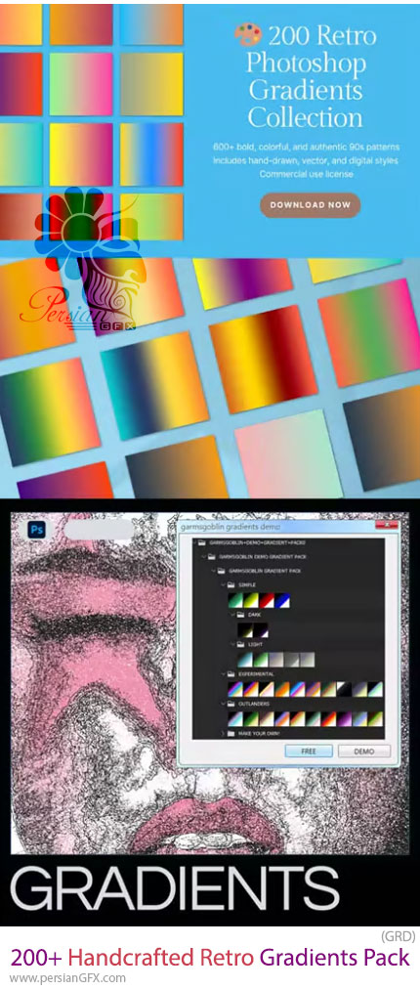This screenshot has width=420, height=989.
Task: Select the last swatch in EXPERIMENTAL row
Action: tap(375, 689)
